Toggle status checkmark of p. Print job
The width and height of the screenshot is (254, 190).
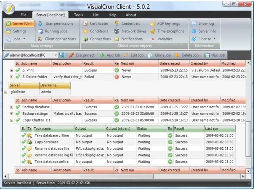pyautogui.click(x=18, y=70)
